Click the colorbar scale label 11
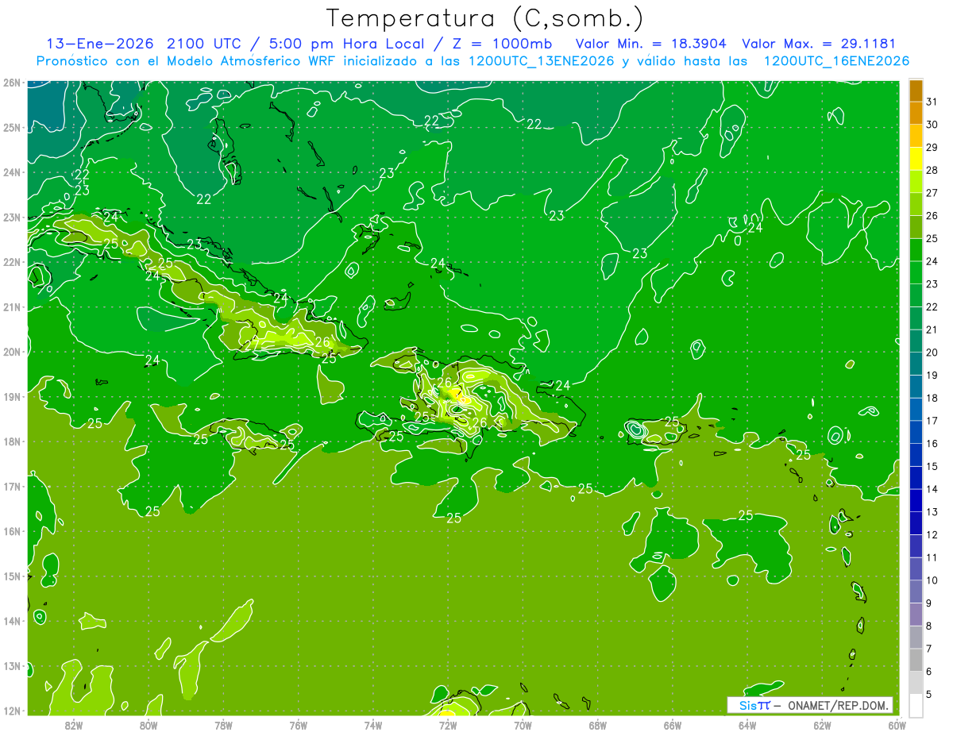This screenshot has width=953, height=736. pyautogui.click(x=932, y=557)
